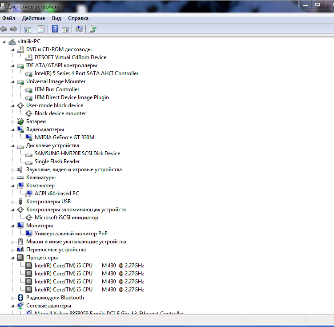Click the DVD и CD-ROM drive icon
The width and height of the screenshot is (334, 327).
click(20, 49)
